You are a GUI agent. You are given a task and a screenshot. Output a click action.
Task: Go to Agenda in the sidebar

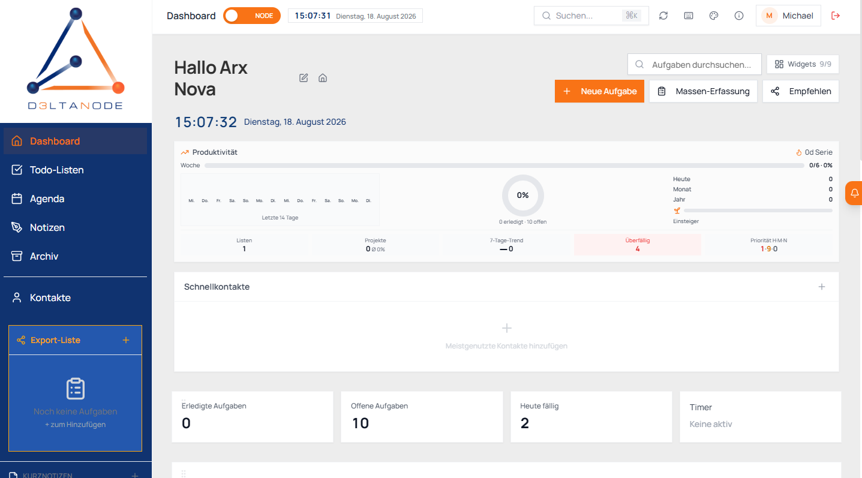click(76, 199)
